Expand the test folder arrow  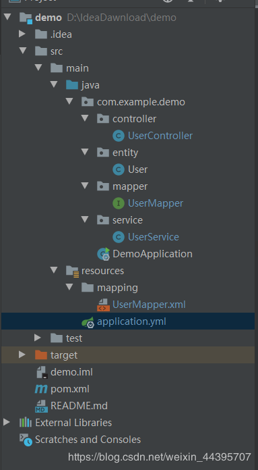(38, 338)
